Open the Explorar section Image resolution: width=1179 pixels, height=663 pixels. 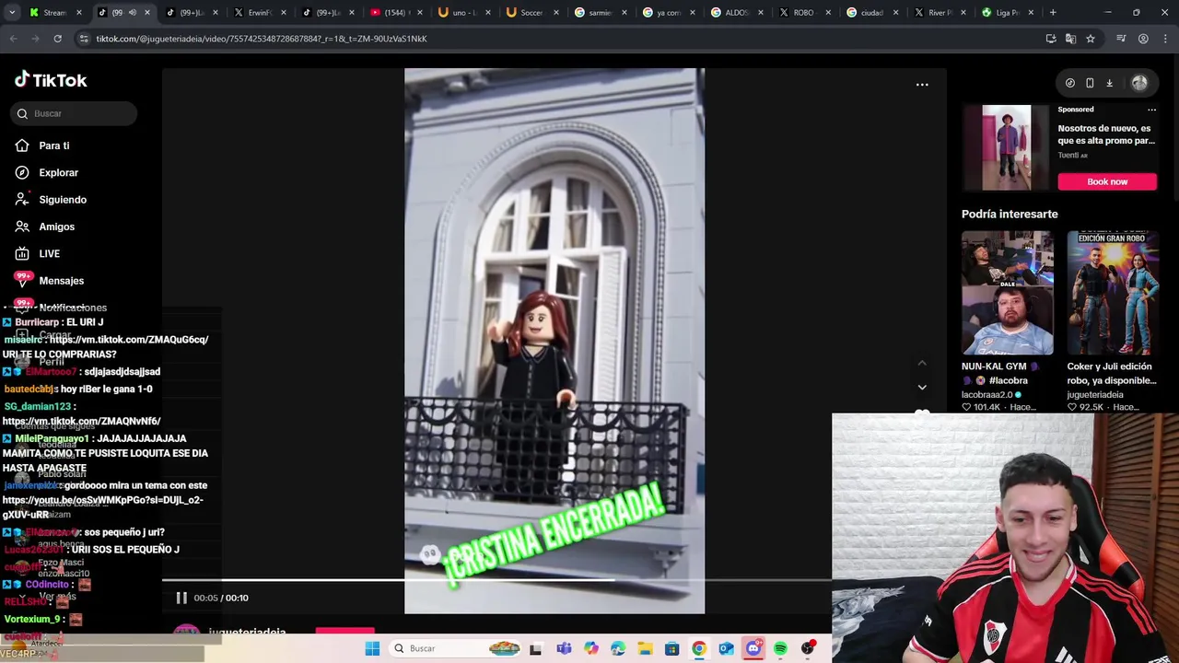[58, 172]
